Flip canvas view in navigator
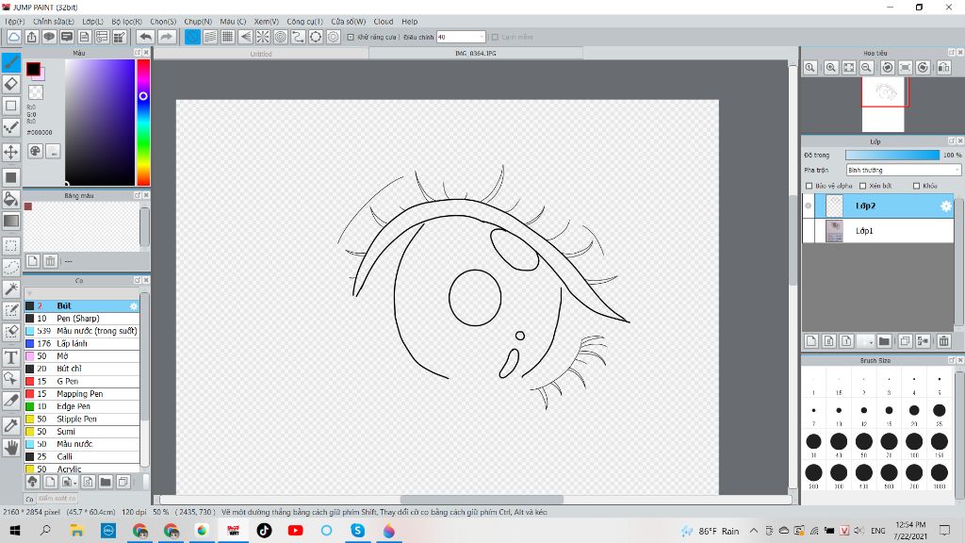 [944, 68]
